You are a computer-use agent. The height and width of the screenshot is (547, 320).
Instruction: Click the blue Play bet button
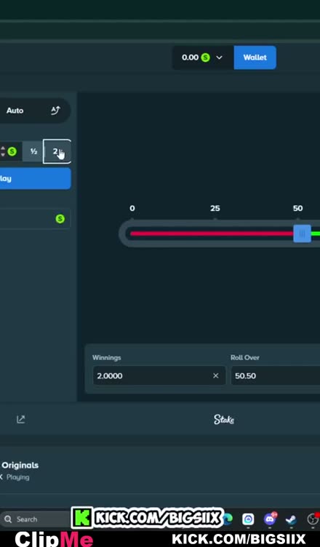[x=35, y=179]
